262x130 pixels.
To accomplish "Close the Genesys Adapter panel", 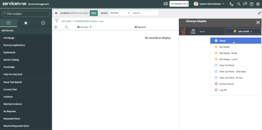I will tap(258, 22).
